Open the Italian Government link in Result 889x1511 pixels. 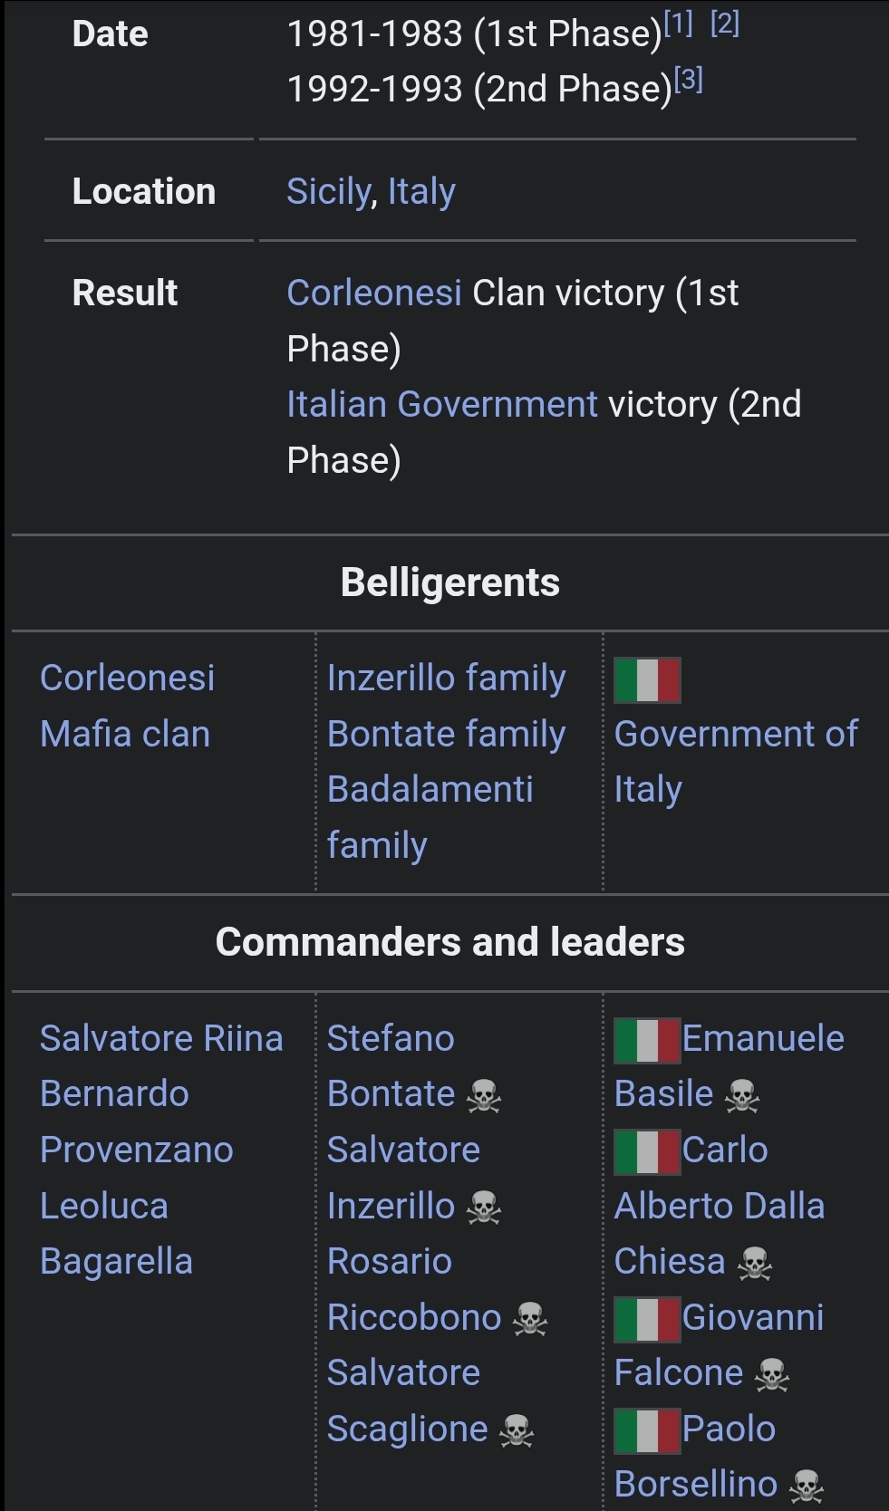click(442, 404)
